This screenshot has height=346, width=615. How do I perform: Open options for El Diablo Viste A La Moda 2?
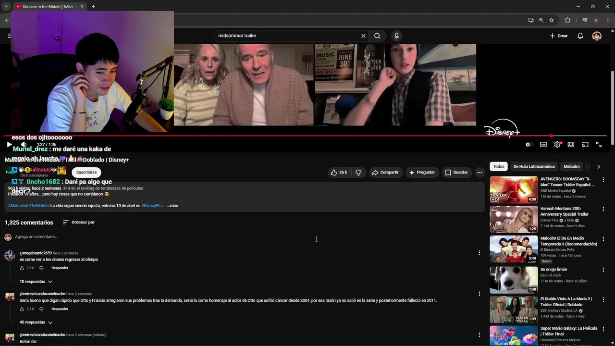coord(603,299)
